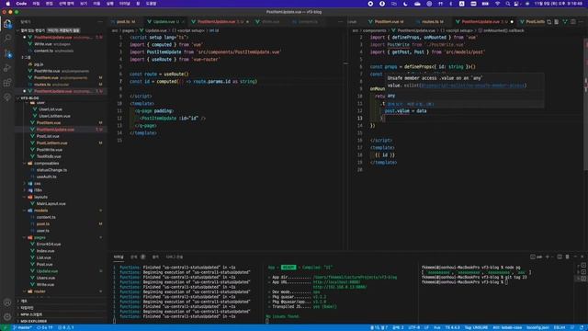The image size is (588, 331).
Task: Open macOS Control Center icon
Action: pyautogui.click(x=516, y=4)
